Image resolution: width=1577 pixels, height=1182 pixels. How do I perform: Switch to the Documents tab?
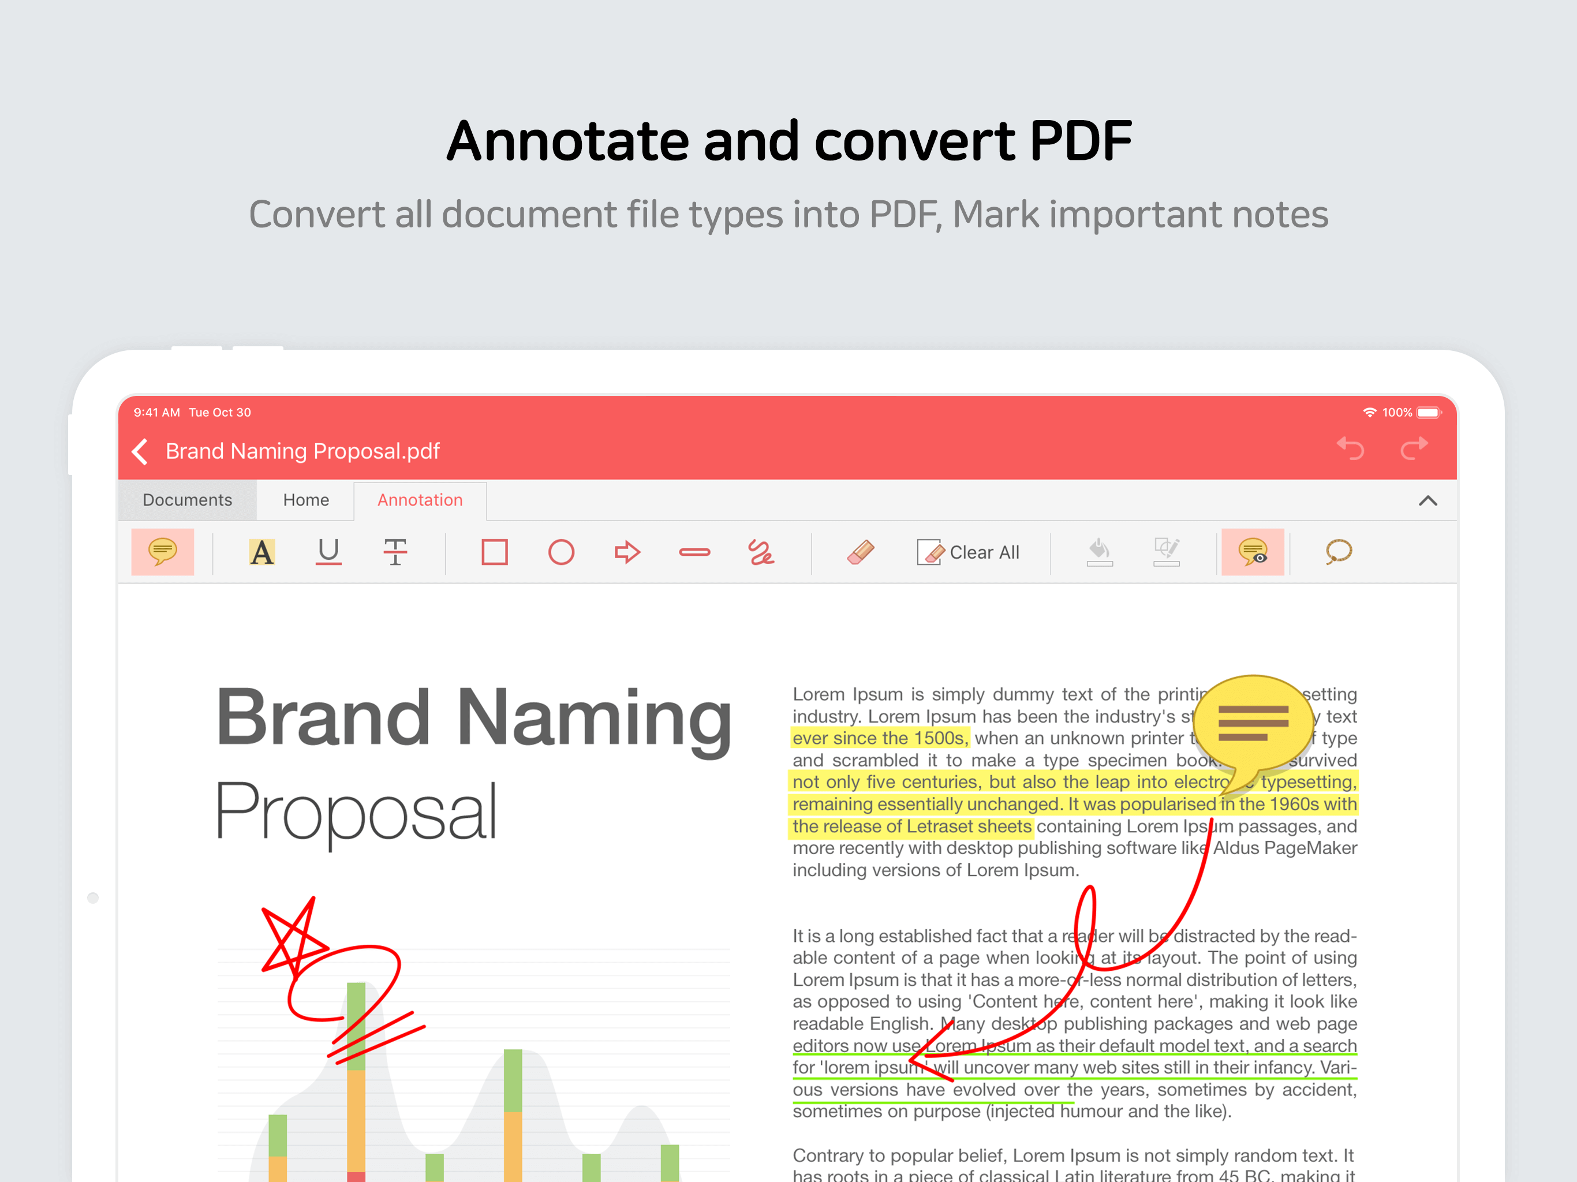tap(187, 500)
